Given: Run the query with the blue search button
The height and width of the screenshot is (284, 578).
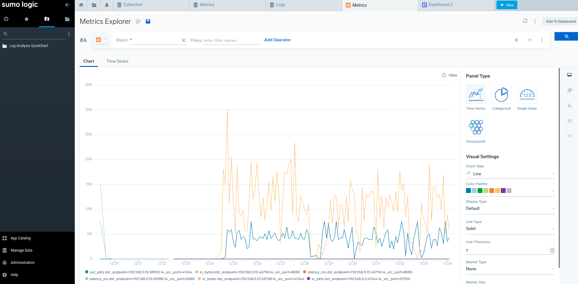Looking at the screenshot, I should pyautogui.click(x=566, y=36).
